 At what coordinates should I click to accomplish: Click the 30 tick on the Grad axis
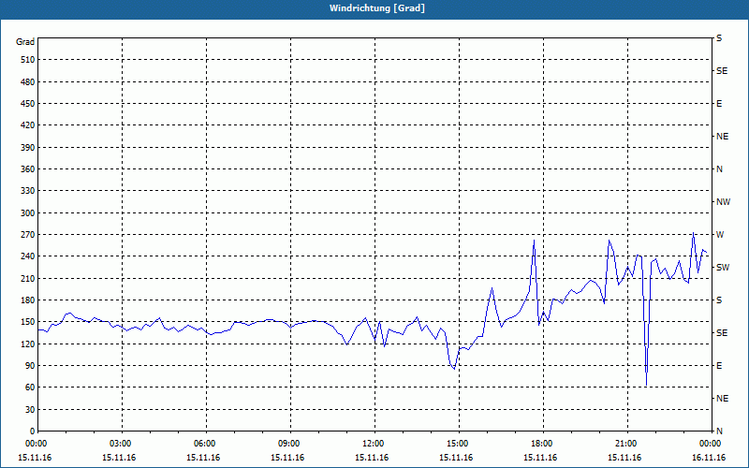click(30, 409)
